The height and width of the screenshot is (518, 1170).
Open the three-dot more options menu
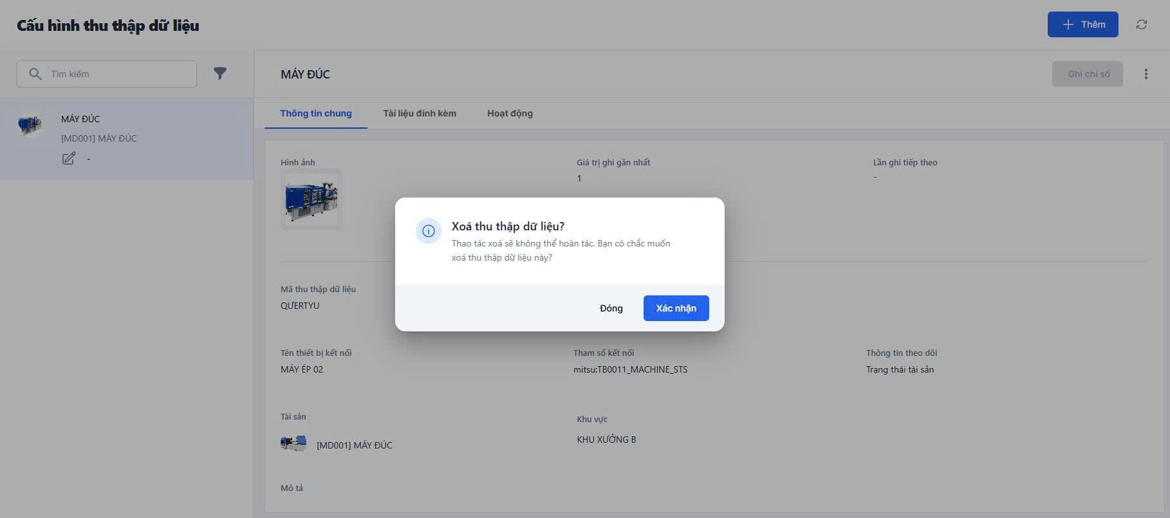tap(1146, 74)
